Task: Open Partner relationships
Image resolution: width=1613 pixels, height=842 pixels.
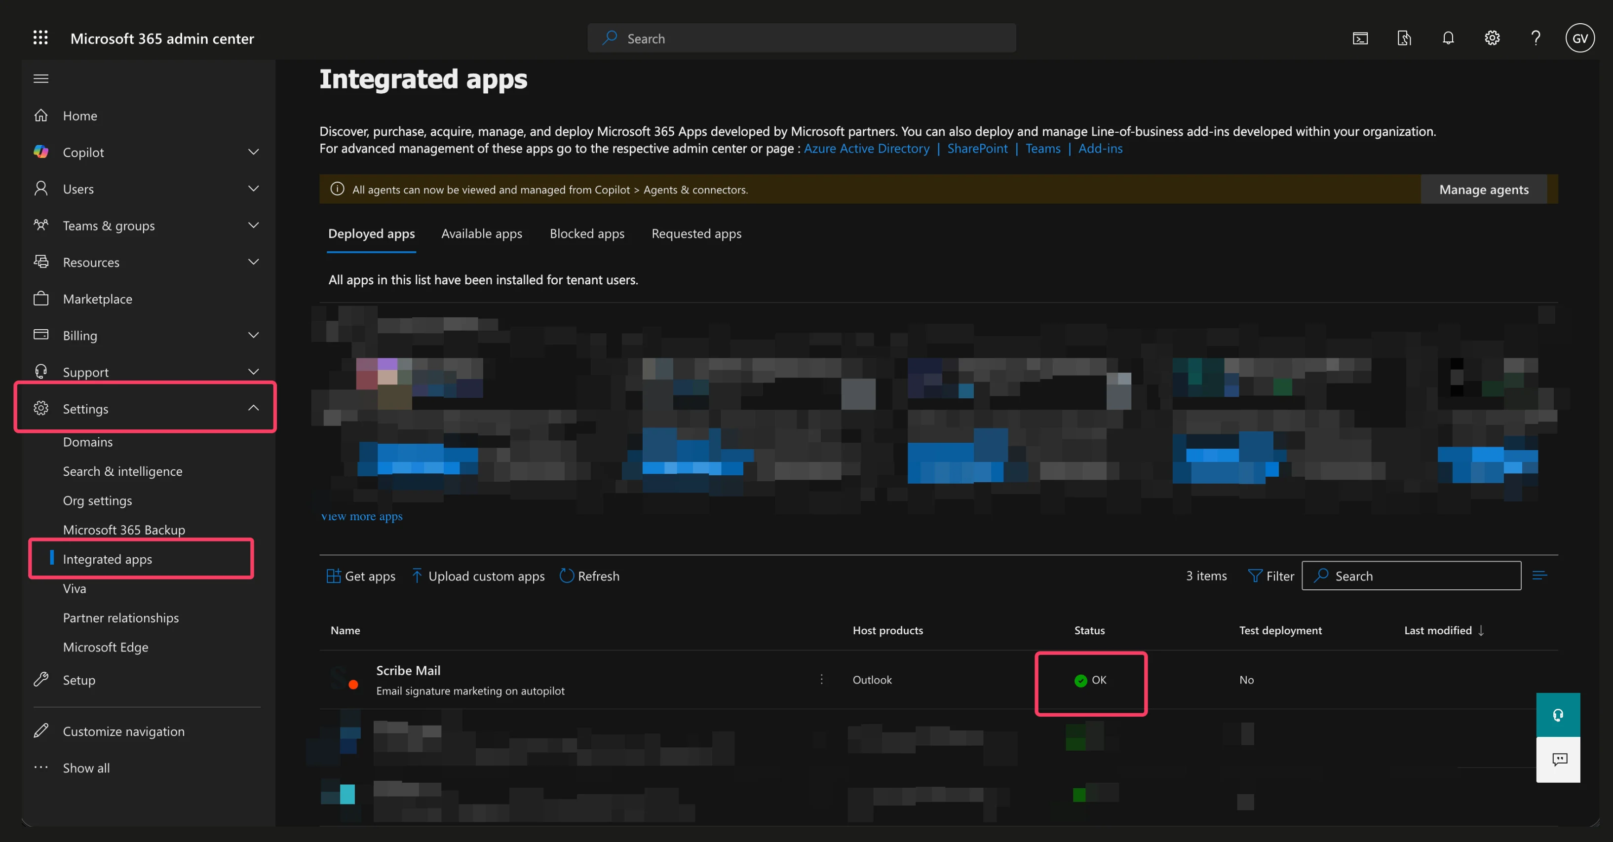Action: click(x=121, y=618)
